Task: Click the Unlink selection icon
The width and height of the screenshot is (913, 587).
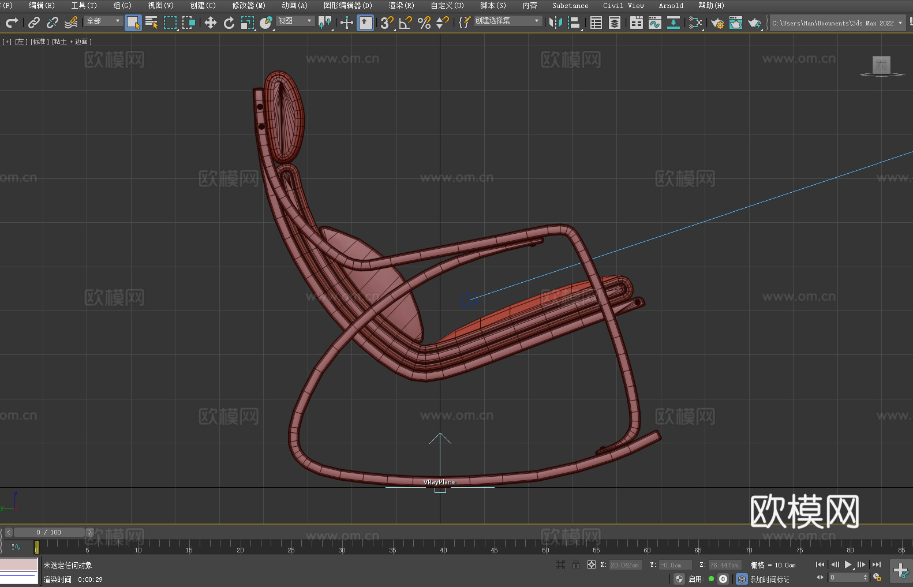Action: (53, 23)
